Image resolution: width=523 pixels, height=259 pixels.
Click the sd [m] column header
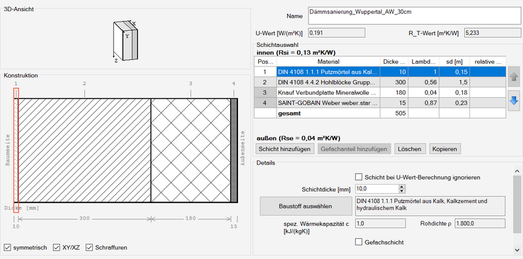454,61
